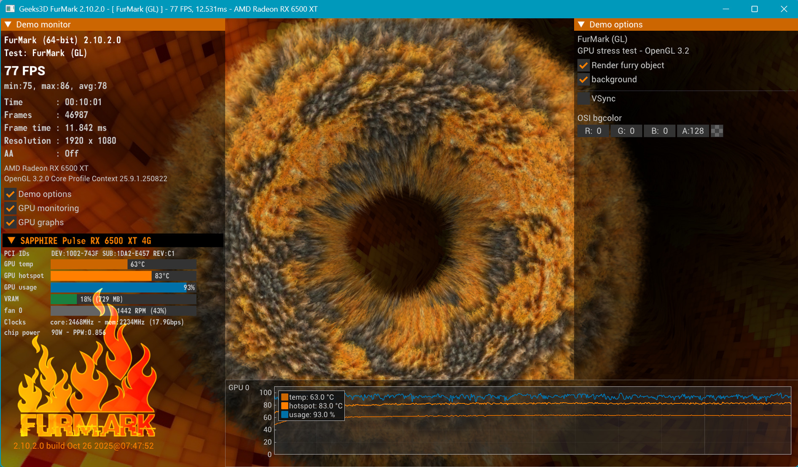Click the build Oct 26 2025 version text

(x=83, y=446)
